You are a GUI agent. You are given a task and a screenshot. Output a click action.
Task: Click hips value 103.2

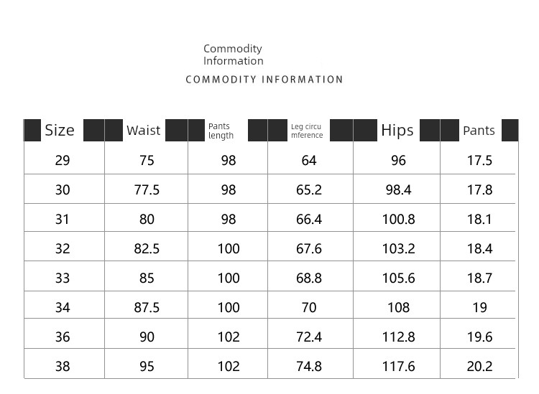click(x=399, y=249)
